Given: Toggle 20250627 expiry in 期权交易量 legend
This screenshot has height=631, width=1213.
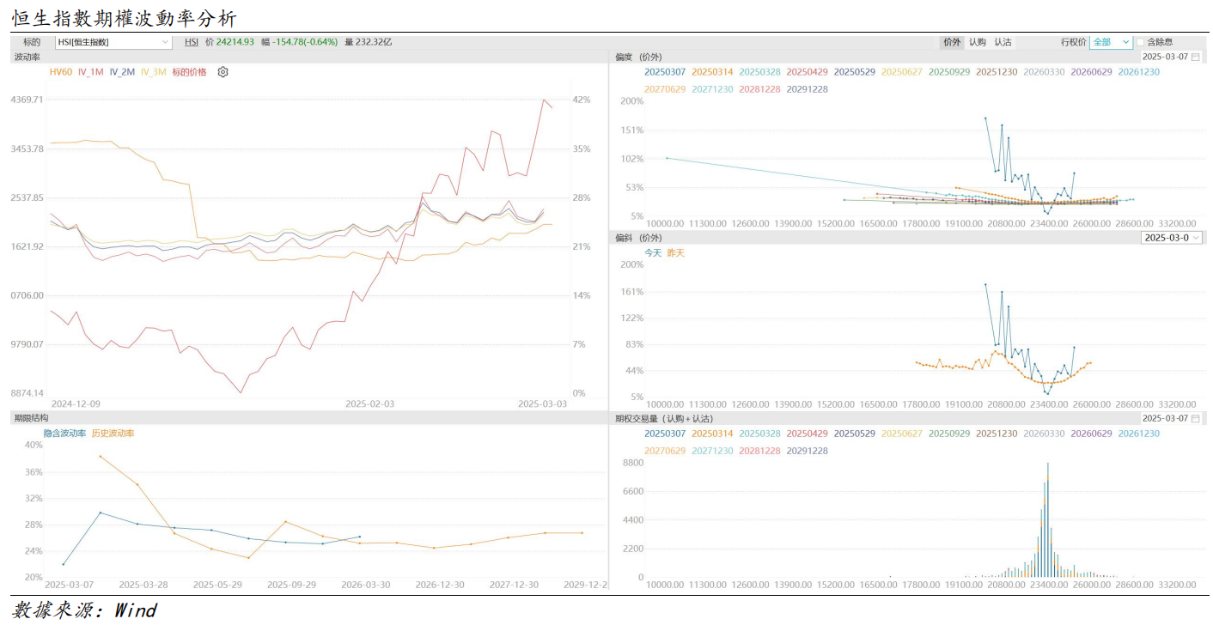Looking at the screenshot, I should 902,434.
